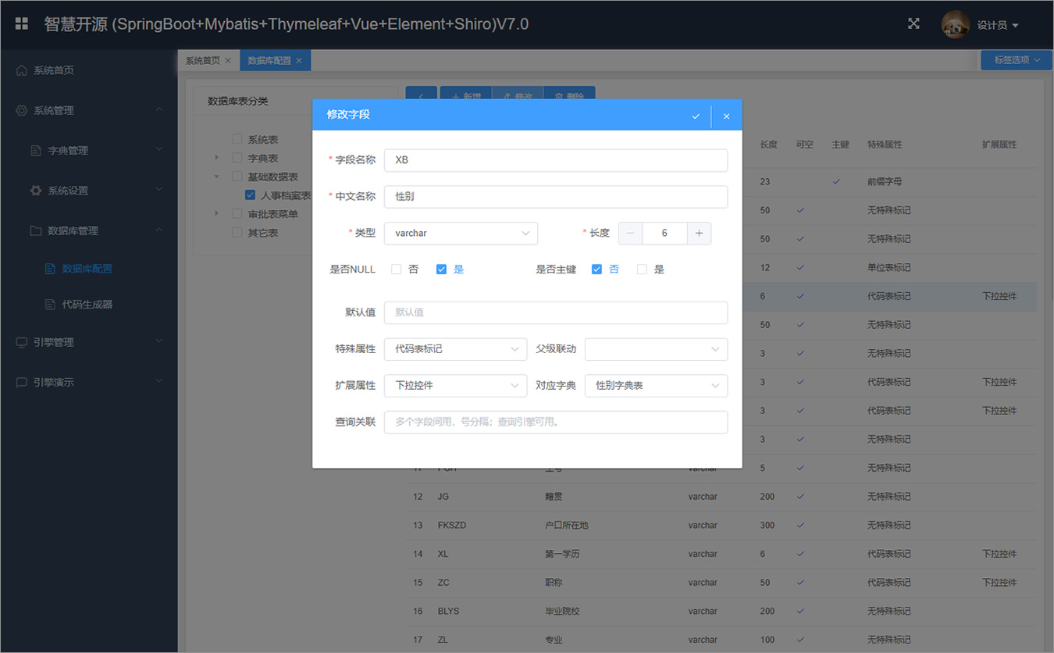
Task: Open the 标签选项 dropdown button
Action: [x=1017, y=60]
